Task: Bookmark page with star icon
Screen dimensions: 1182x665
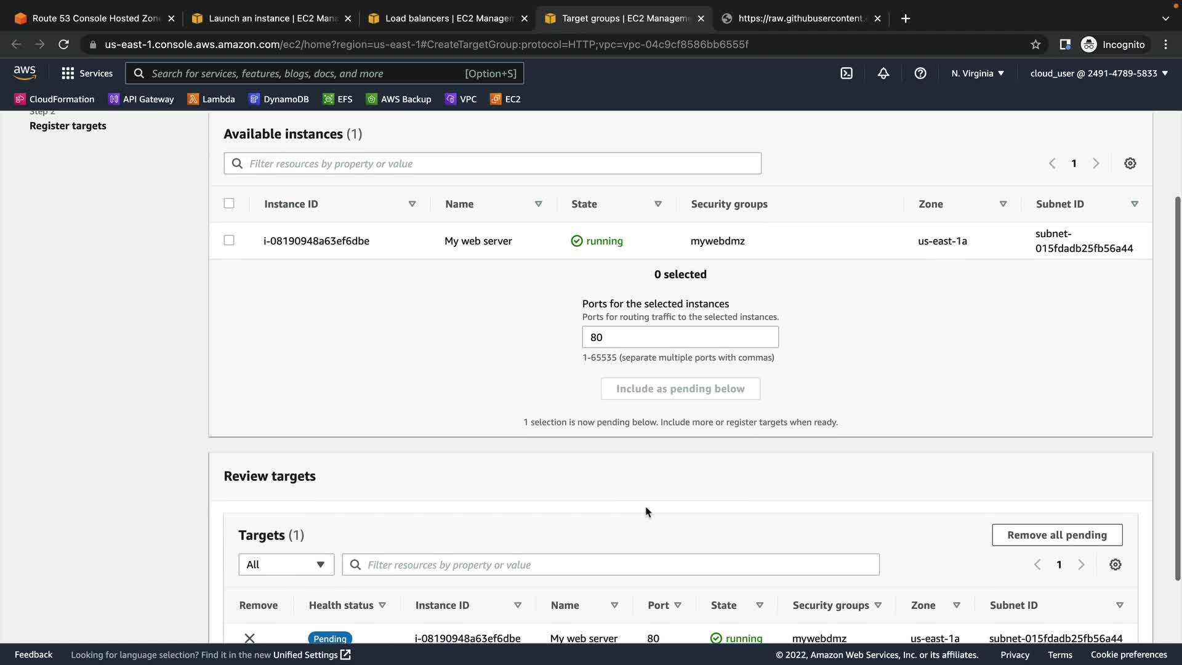Action: click(1035, 44)
